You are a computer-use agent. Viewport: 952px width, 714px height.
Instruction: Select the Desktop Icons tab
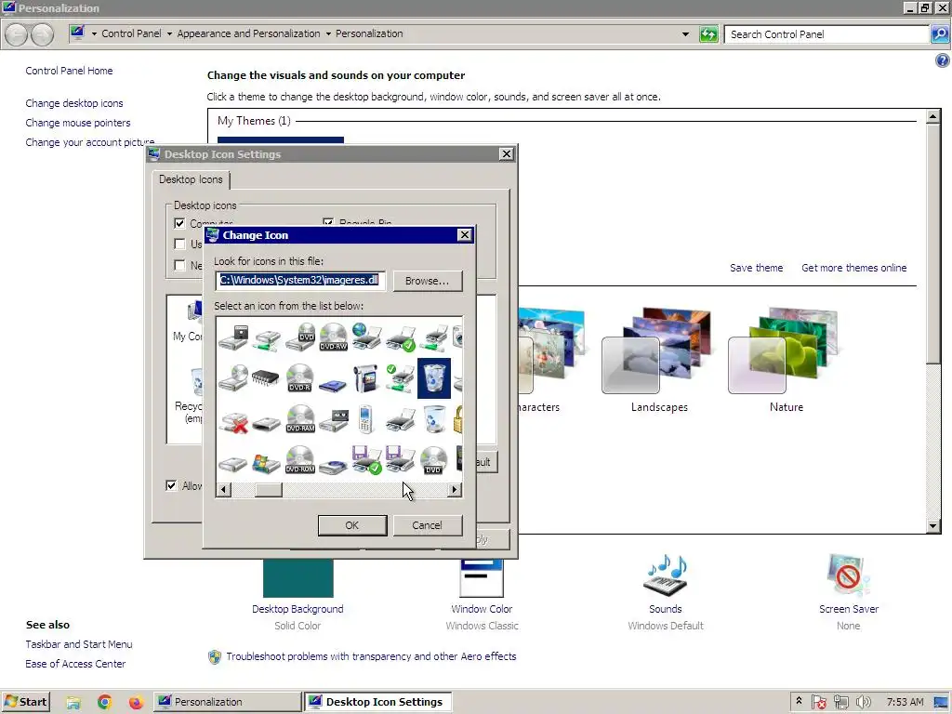pyautogui.click(x=191, y=179)
